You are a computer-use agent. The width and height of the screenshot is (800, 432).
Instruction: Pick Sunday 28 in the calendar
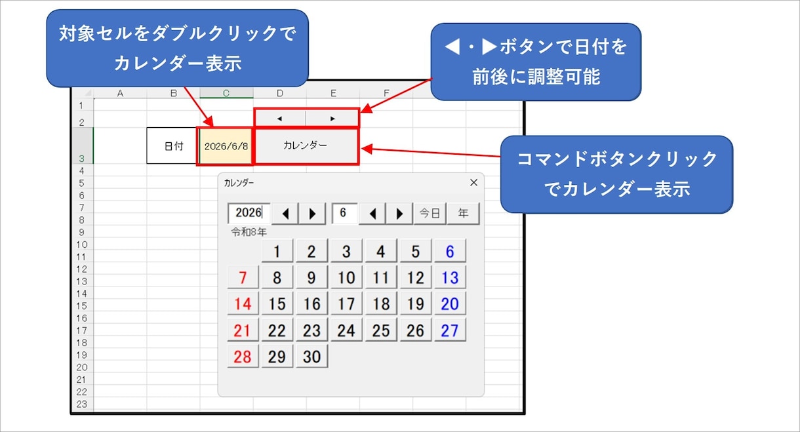[243, 356]
